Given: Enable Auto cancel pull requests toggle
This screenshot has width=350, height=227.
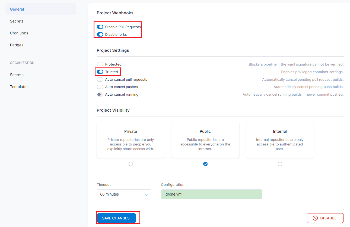Looking at the screenshot, I should [x=100, y=79].
